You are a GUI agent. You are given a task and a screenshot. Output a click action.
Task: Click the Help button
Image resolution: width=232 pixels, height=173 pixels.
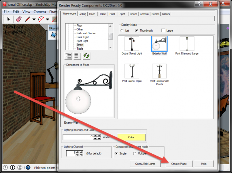(x=204, y=164)
